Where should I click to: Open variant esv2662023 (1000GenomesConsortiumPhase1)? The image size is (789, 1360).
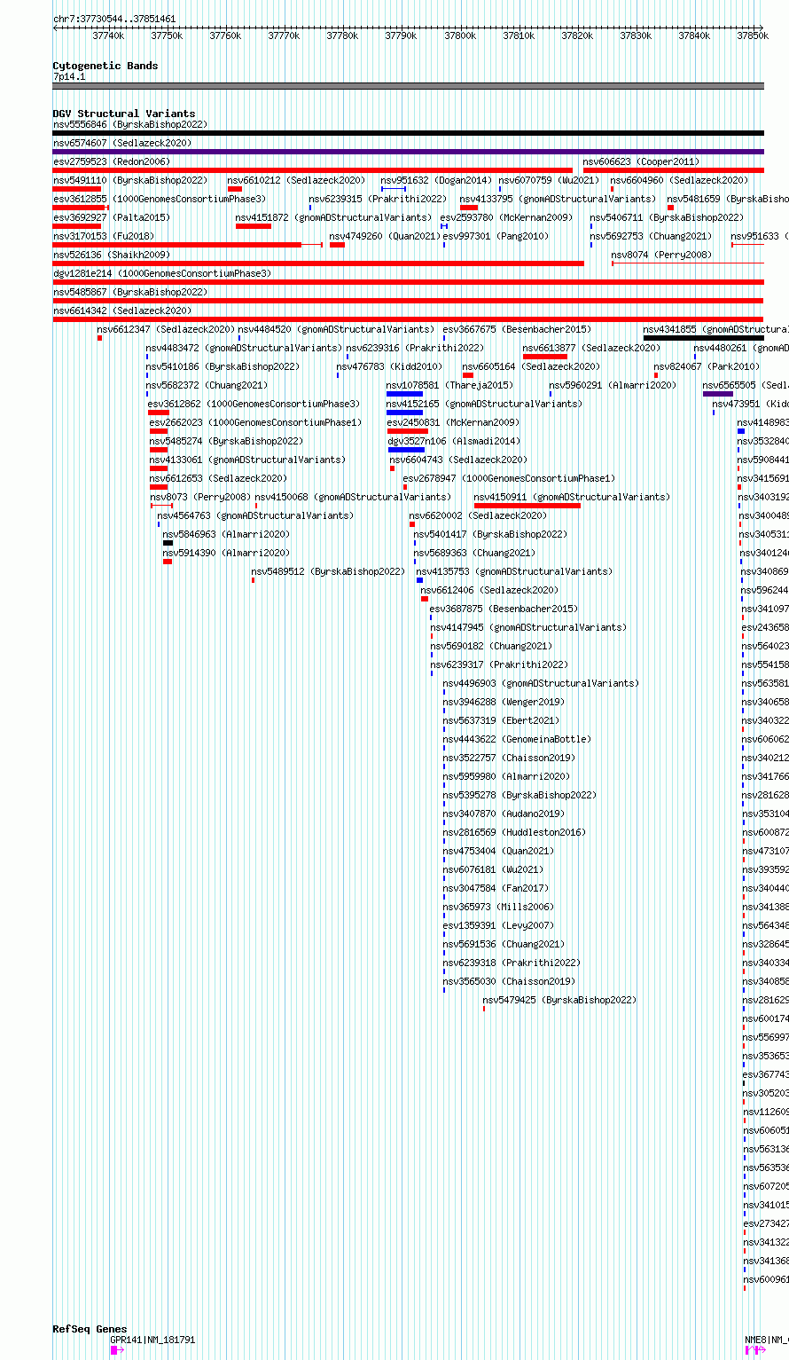coord(255,422)
